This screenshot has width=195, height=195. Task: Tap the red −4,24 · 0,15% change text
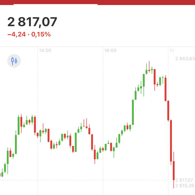coord(29,34)
